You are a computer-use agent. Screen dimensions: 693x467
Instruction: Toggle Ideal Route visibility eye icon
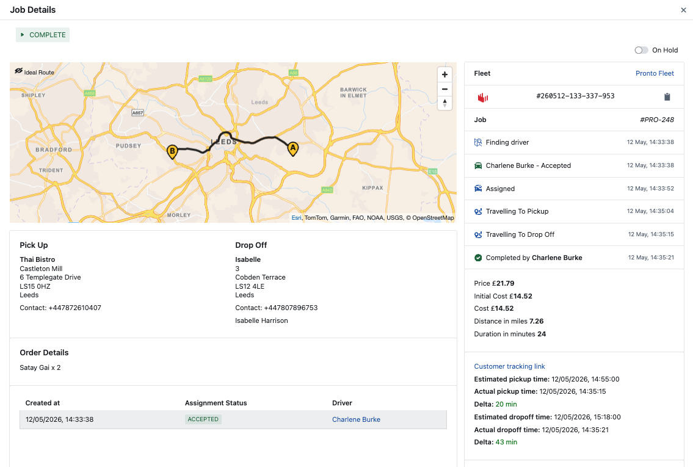point(18,71)
